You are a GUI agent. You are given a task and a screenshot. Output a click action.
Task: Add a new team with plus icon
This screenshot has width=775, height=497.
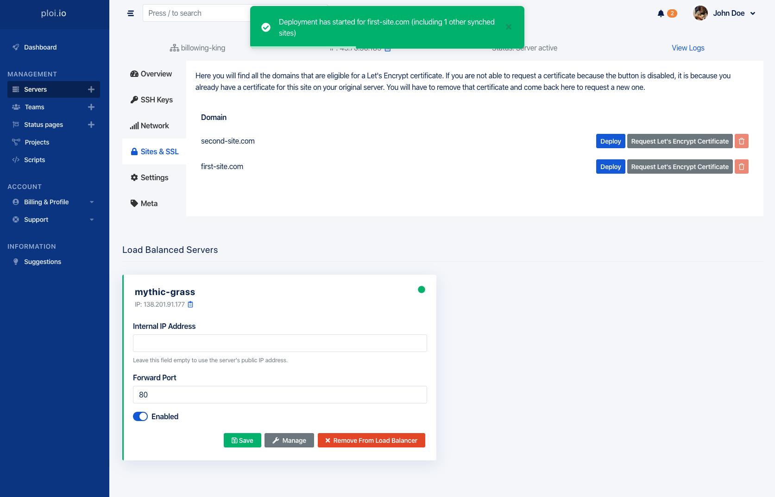(x=91, y=107)
